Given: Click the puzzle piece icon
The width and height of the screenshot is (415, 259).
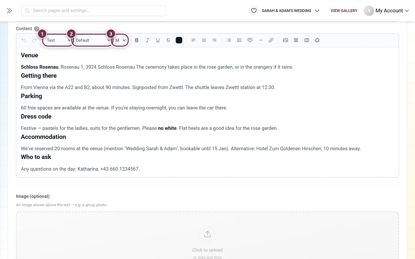Looking at the screenshot, I should pyautogui.click(x=317, y=40).
